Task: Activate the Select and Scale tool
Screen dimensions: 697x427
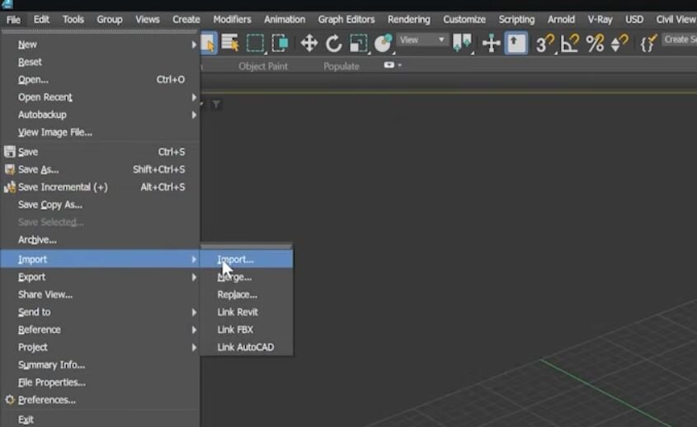Action: click(358, 44)
